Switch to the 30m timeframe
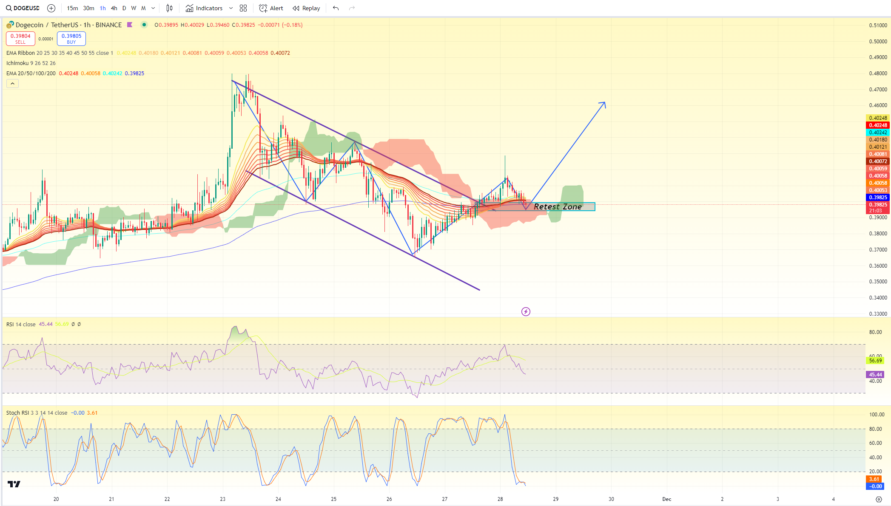 [x=88, y=8]
